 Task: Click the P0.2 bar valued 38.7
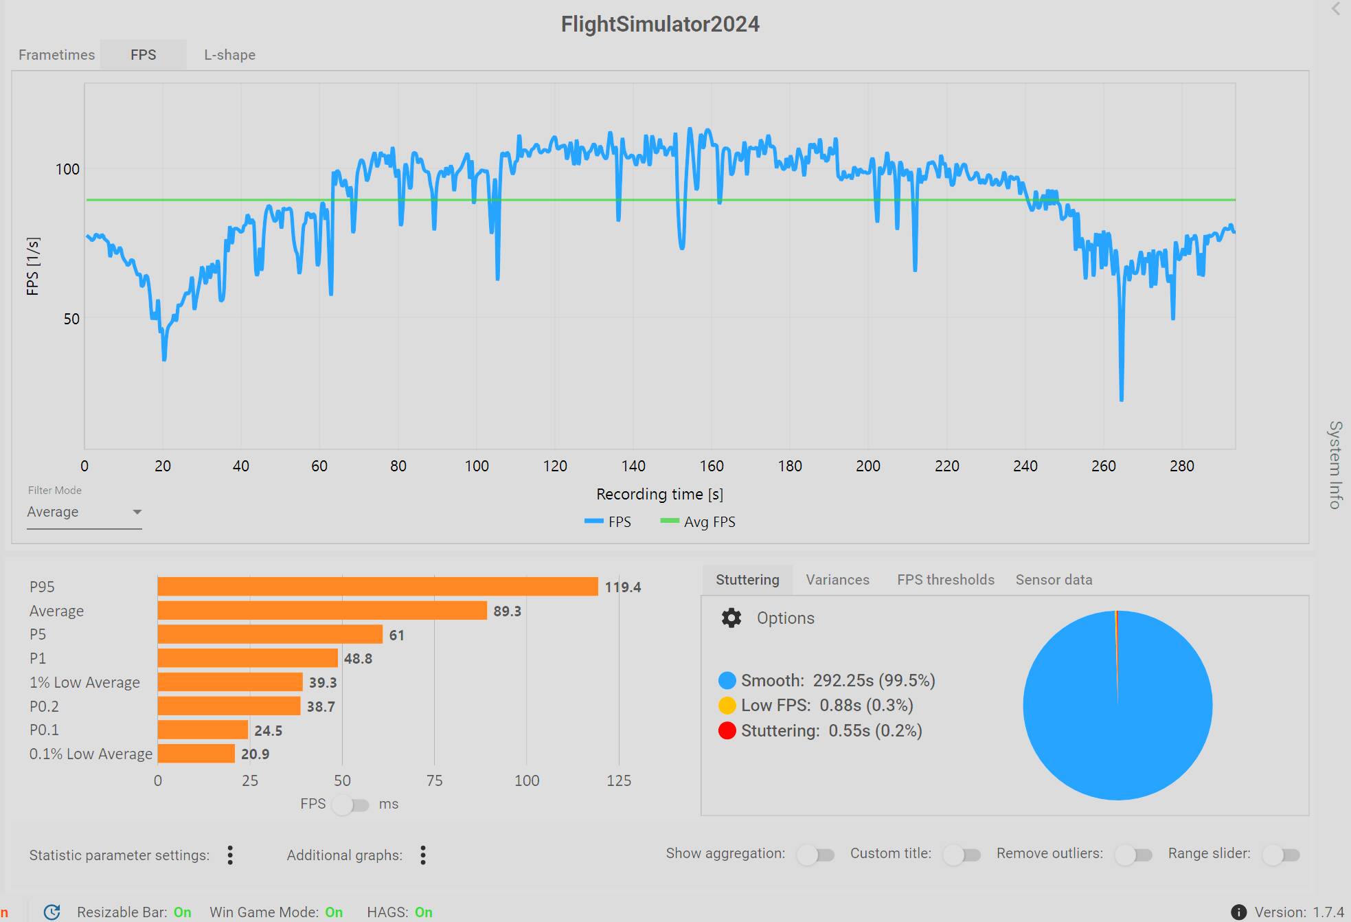tap(229, 706)
